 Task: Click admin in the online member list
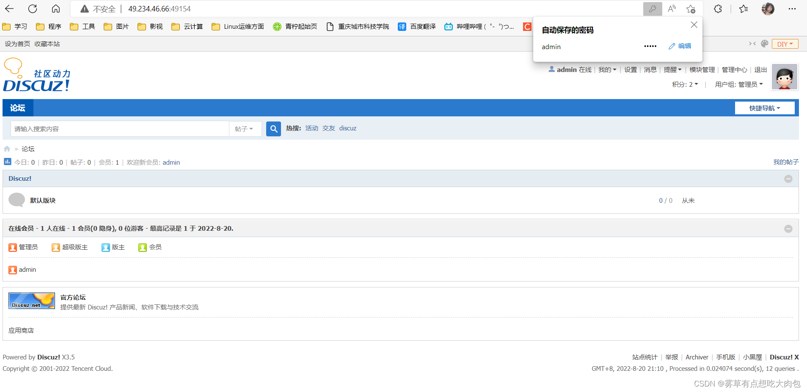(27, 270)
